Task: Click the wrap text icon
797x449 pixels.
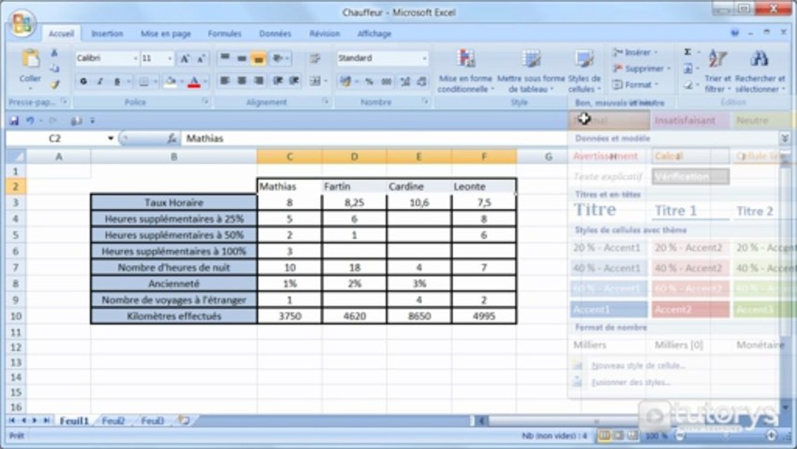Action: point(315,59)
